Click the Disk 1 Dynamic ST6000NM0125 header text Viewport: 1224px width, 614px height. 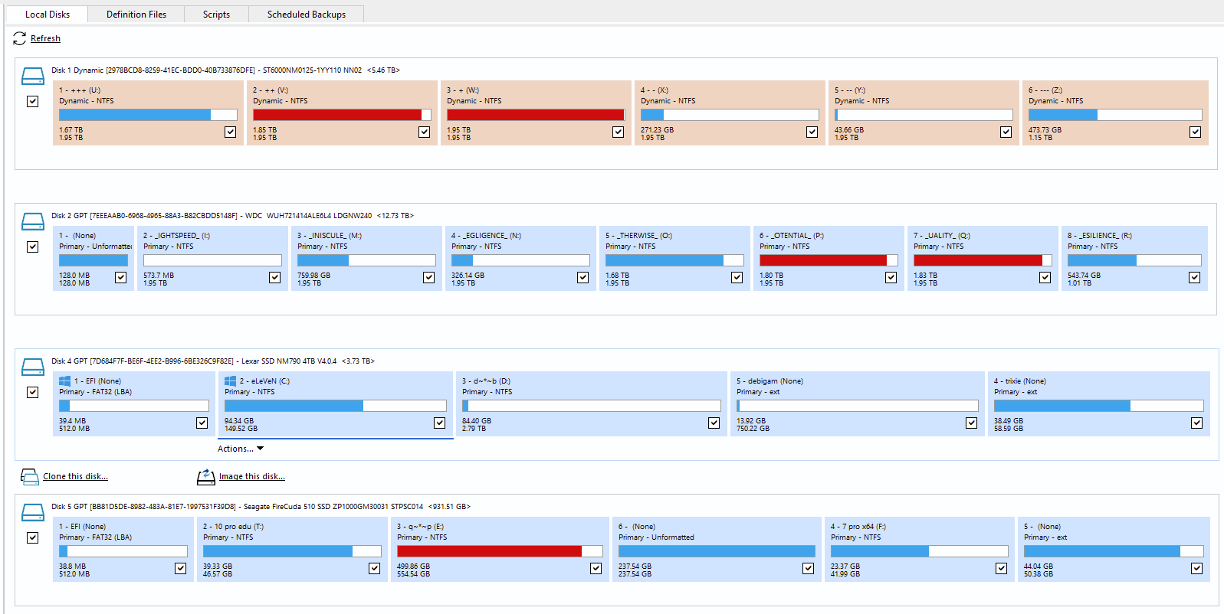coord(225,70)
